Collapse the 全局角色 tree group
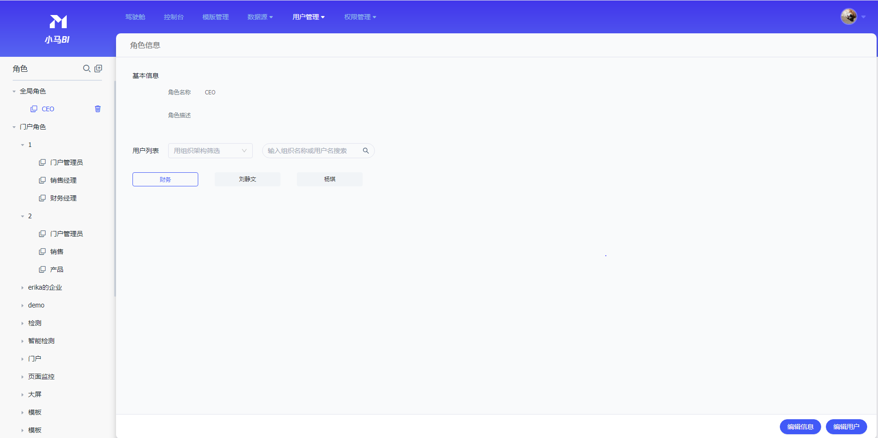 coord(14,92)
